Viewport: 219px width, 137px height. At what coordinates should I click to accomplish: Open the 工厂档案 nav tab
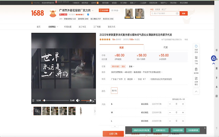(x=97, y=26)
